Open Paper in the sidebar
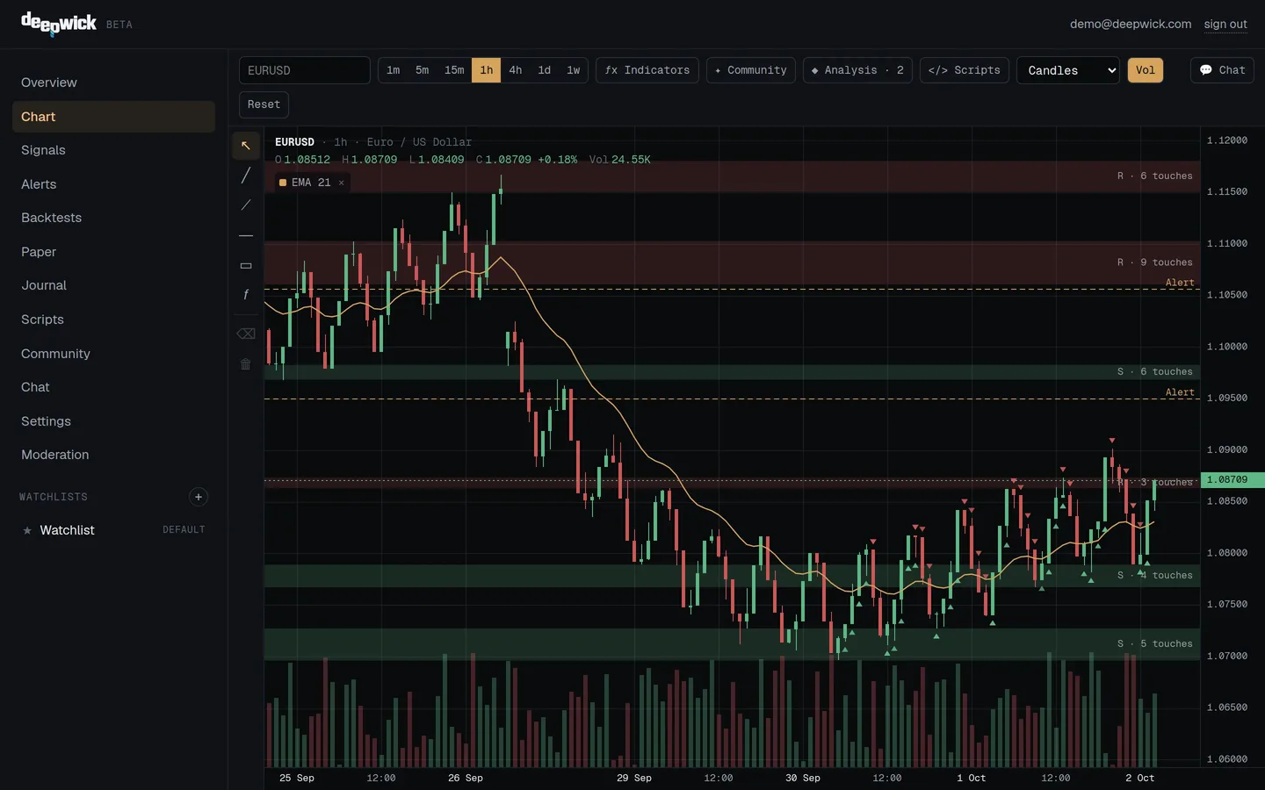This screenshot has height=790, width=1265. point(113,252)
